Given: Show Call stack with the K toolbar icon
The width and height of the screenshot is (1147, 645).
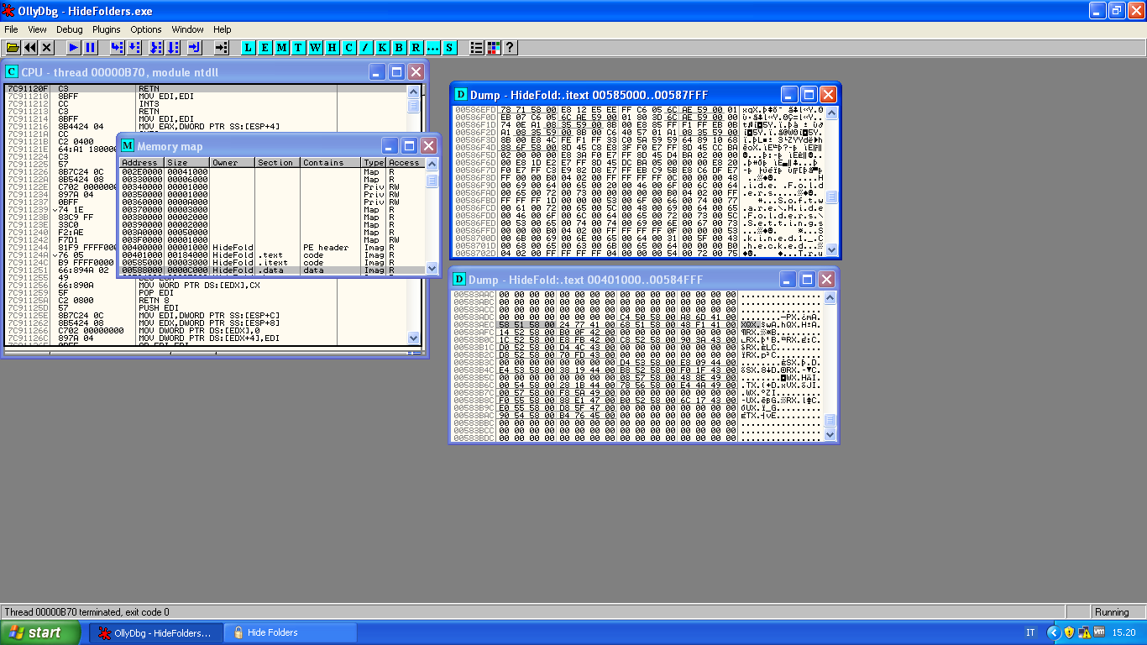Looking at the screenshot, I should coord(383,48).
